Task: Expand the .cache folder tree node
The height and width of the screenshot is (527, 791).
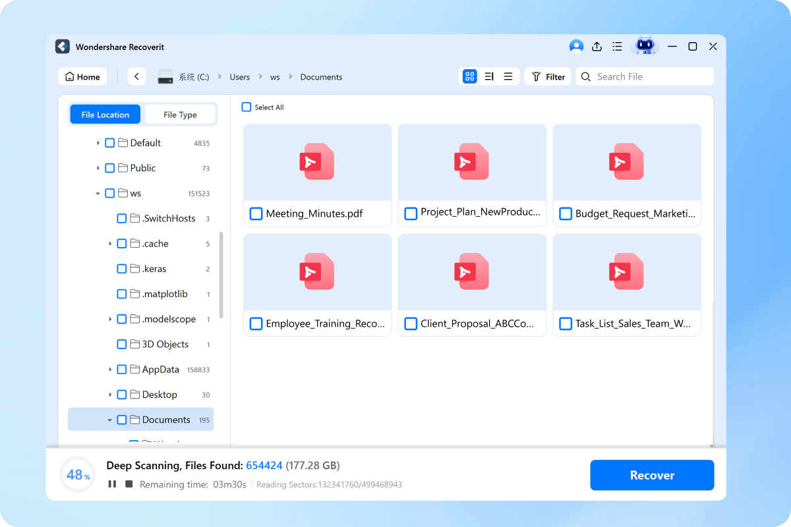Action: (110, 244)
